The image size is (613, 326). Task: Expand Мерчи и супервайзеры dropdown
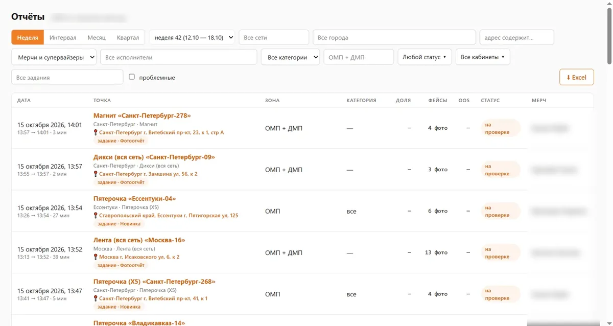pos(54,57)
